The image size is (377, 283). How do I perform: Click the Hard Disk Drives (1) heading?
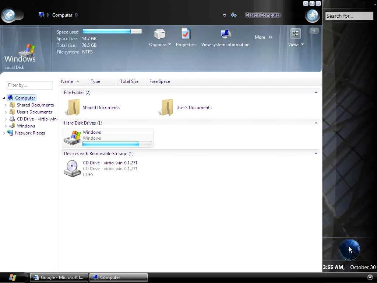[x=83, y=123]
